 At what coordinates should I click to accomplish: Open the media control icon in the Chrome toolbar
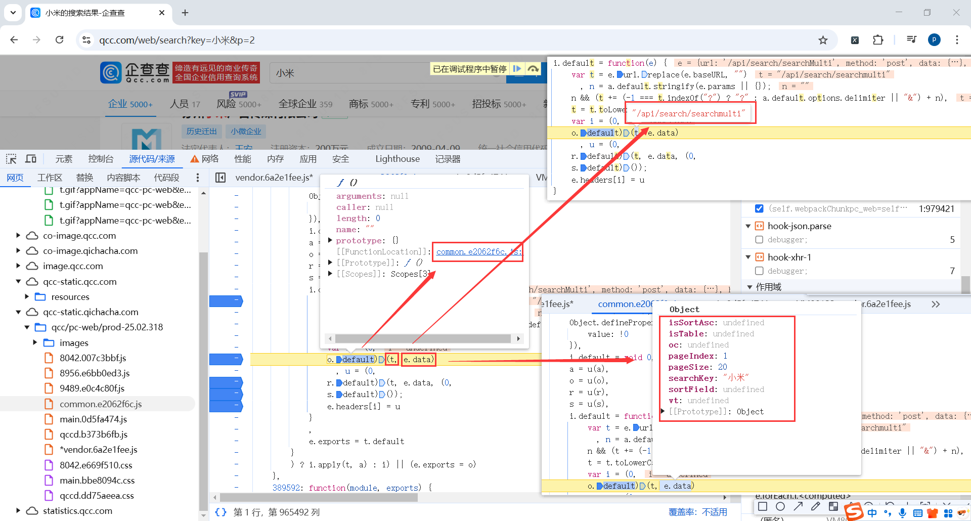911,39
